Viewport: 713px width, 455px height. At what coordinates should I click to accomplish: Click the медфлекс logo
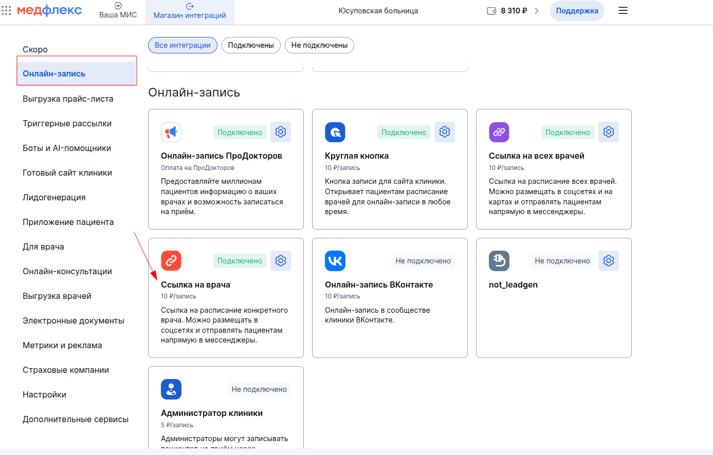coord(49,11)
